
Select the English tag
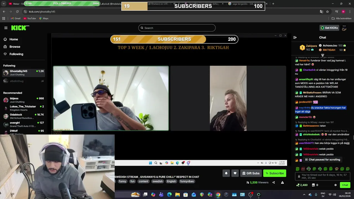tap(171, 181)
